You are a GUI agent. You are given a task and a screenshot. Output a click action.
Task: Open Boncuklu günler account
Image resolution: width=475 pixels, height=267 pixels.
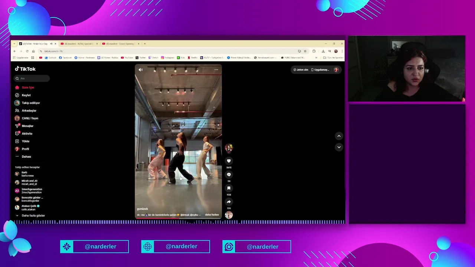(29, 199)
